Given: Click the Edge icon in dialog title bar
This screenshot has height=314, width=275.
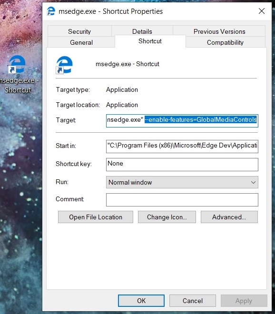Looking at the screenshot, I should point(51,11).
